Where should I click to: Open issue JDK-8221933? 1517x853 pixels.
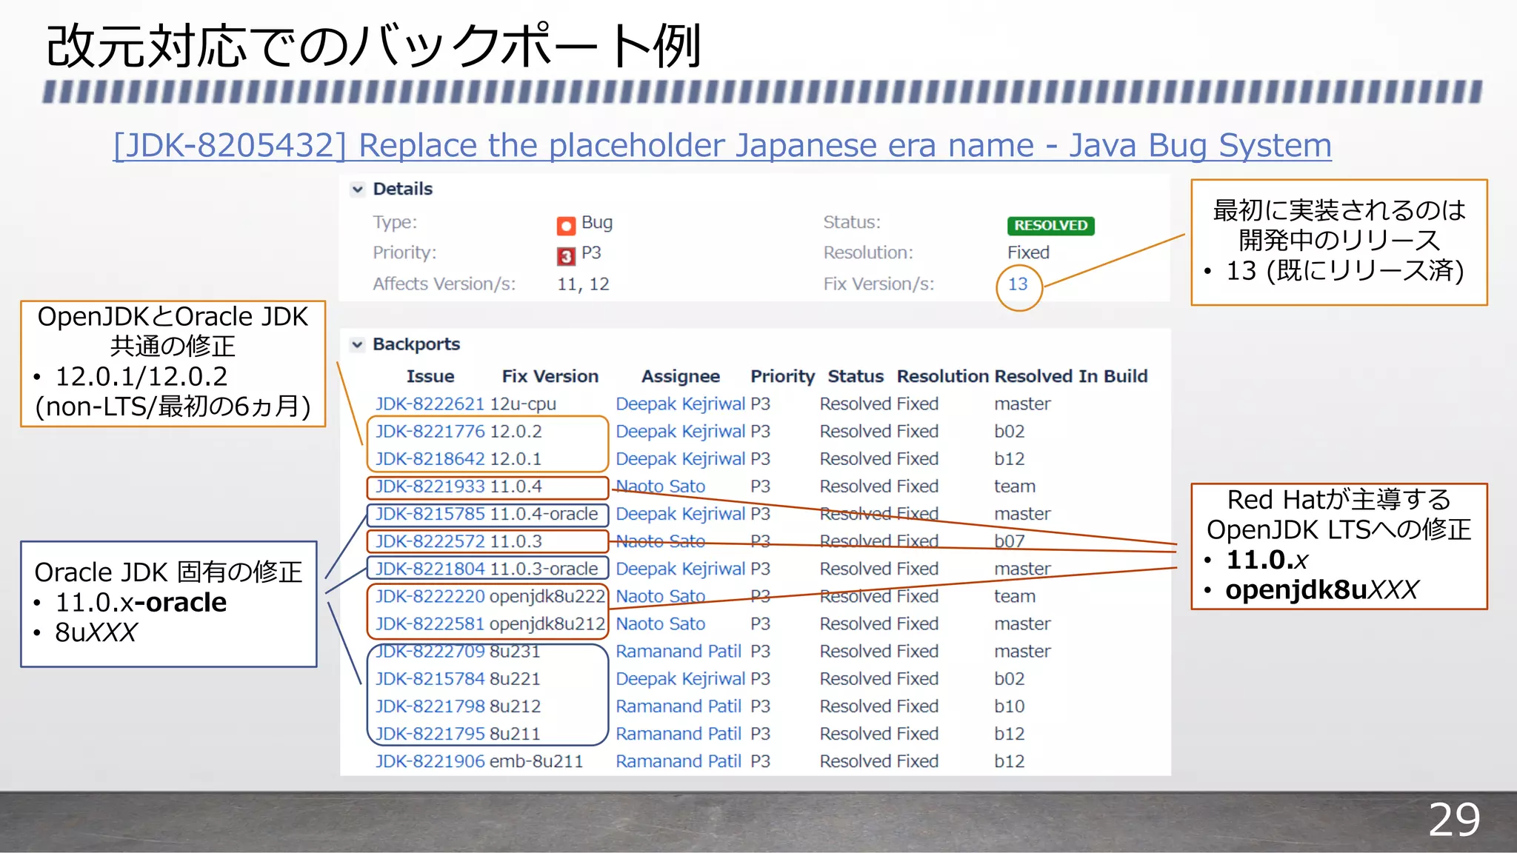pyautogui.click(x=430, y=486)
